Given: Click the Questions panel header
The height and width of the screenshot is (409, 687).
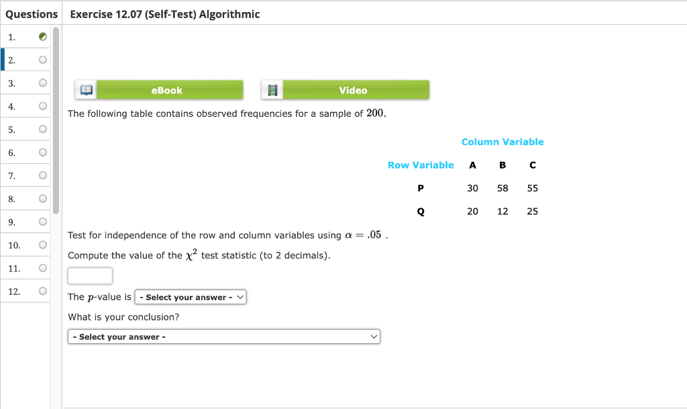Looking at the screenshot, I should click(32, 13).
